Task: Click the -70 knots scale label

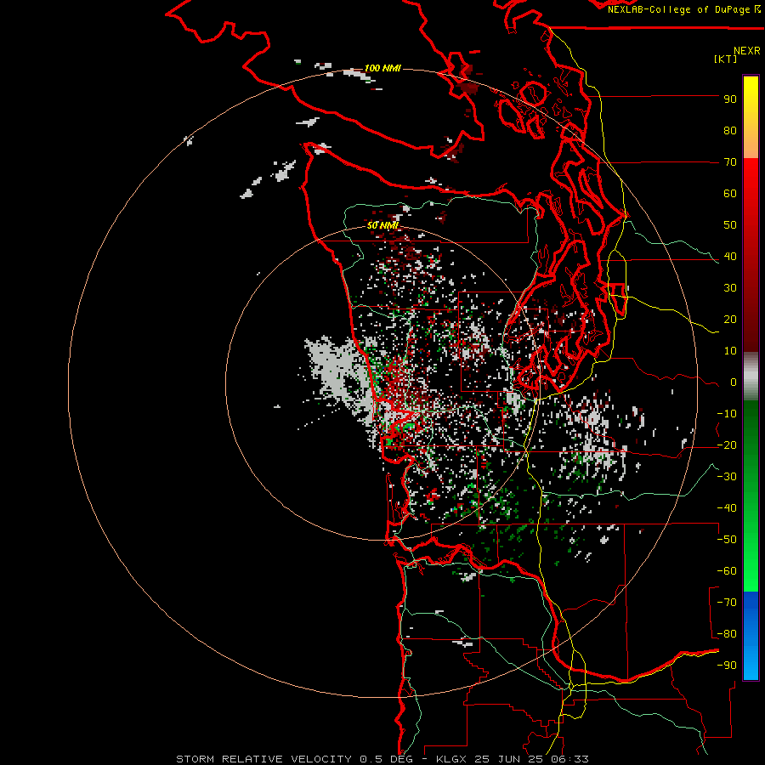Action: click(x=727, y=603)
